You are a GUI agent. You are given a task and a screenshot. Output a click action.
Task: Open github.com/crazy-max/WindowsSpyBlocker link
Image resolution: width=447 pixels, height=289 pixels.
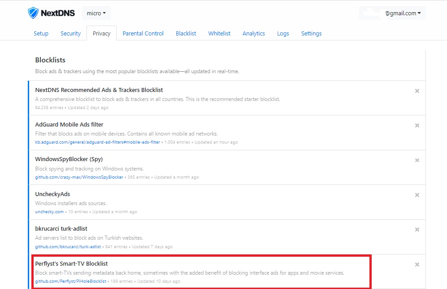point(79,177)
